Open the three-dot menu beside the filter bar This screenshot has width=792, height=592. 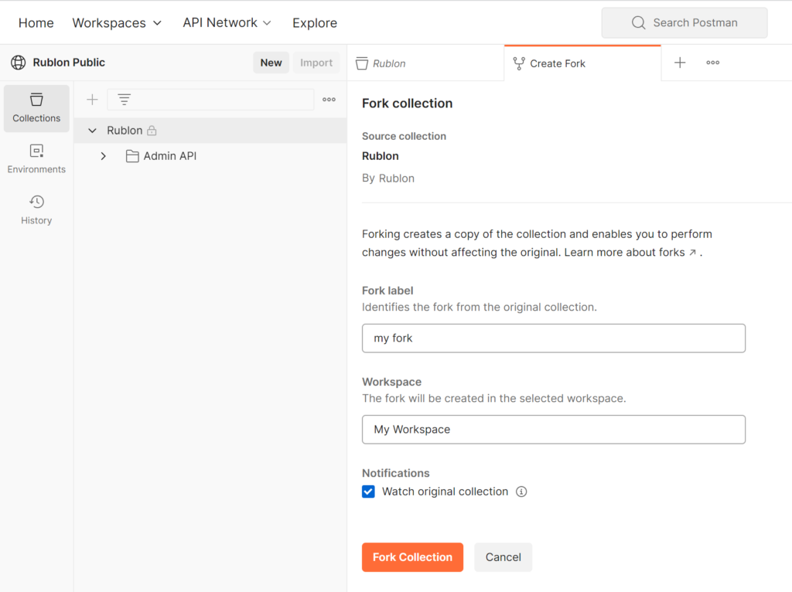click(x=329, y=99)
